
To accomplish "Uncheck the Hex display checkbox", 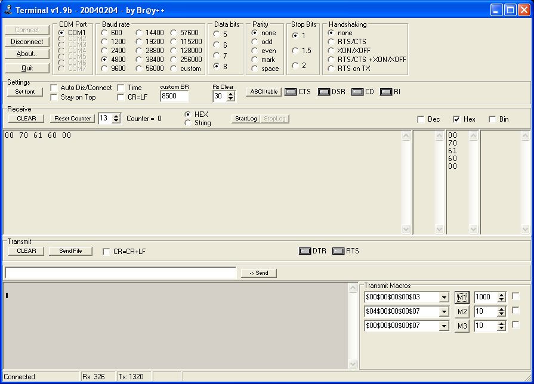I will tap(456, 119).
